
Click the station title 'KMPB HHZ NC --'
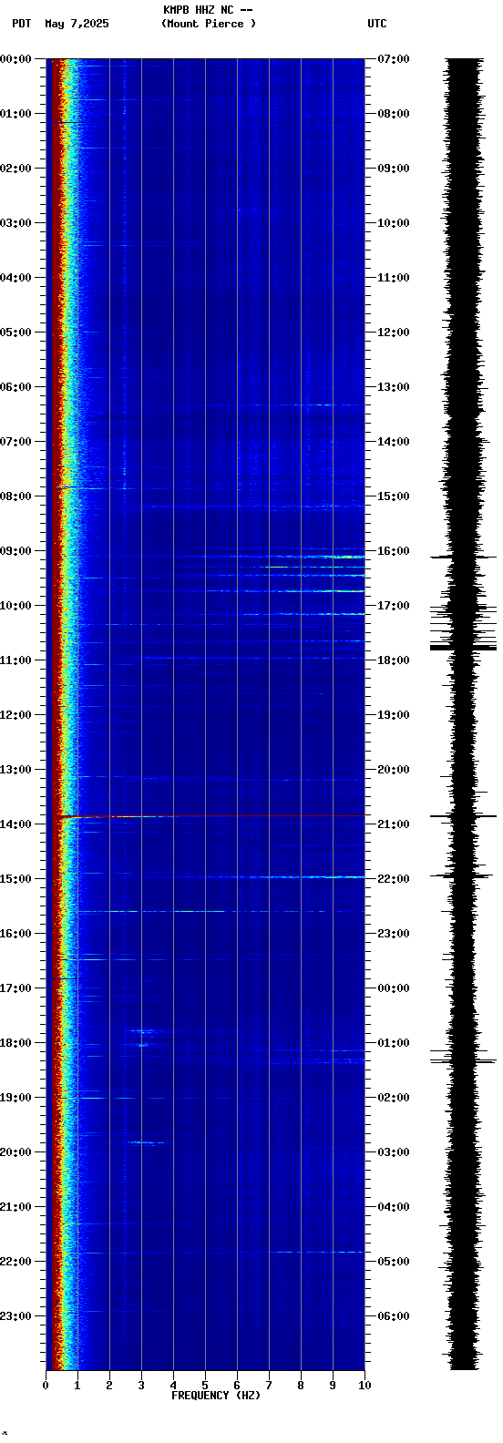[x=208, y=10]
